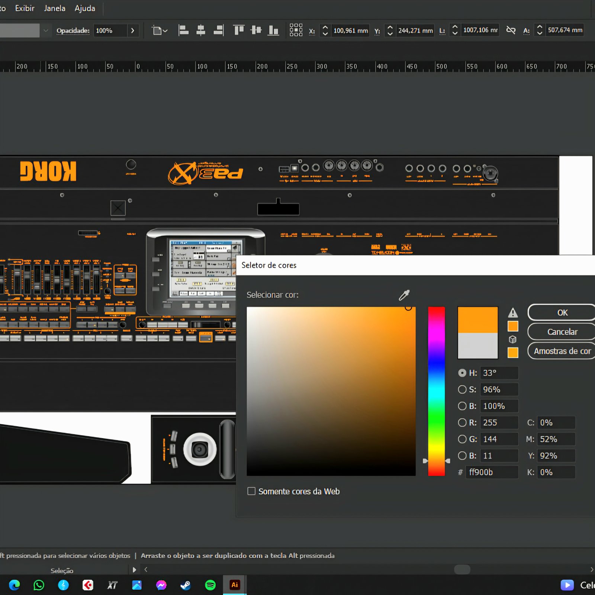Select the R red radio button

coord(462,422)
